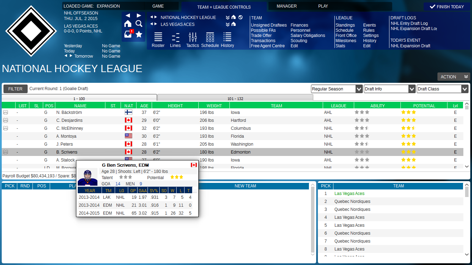
Task: Click the Las Vegas Aces diamond logo
Action: coord(31,31)
